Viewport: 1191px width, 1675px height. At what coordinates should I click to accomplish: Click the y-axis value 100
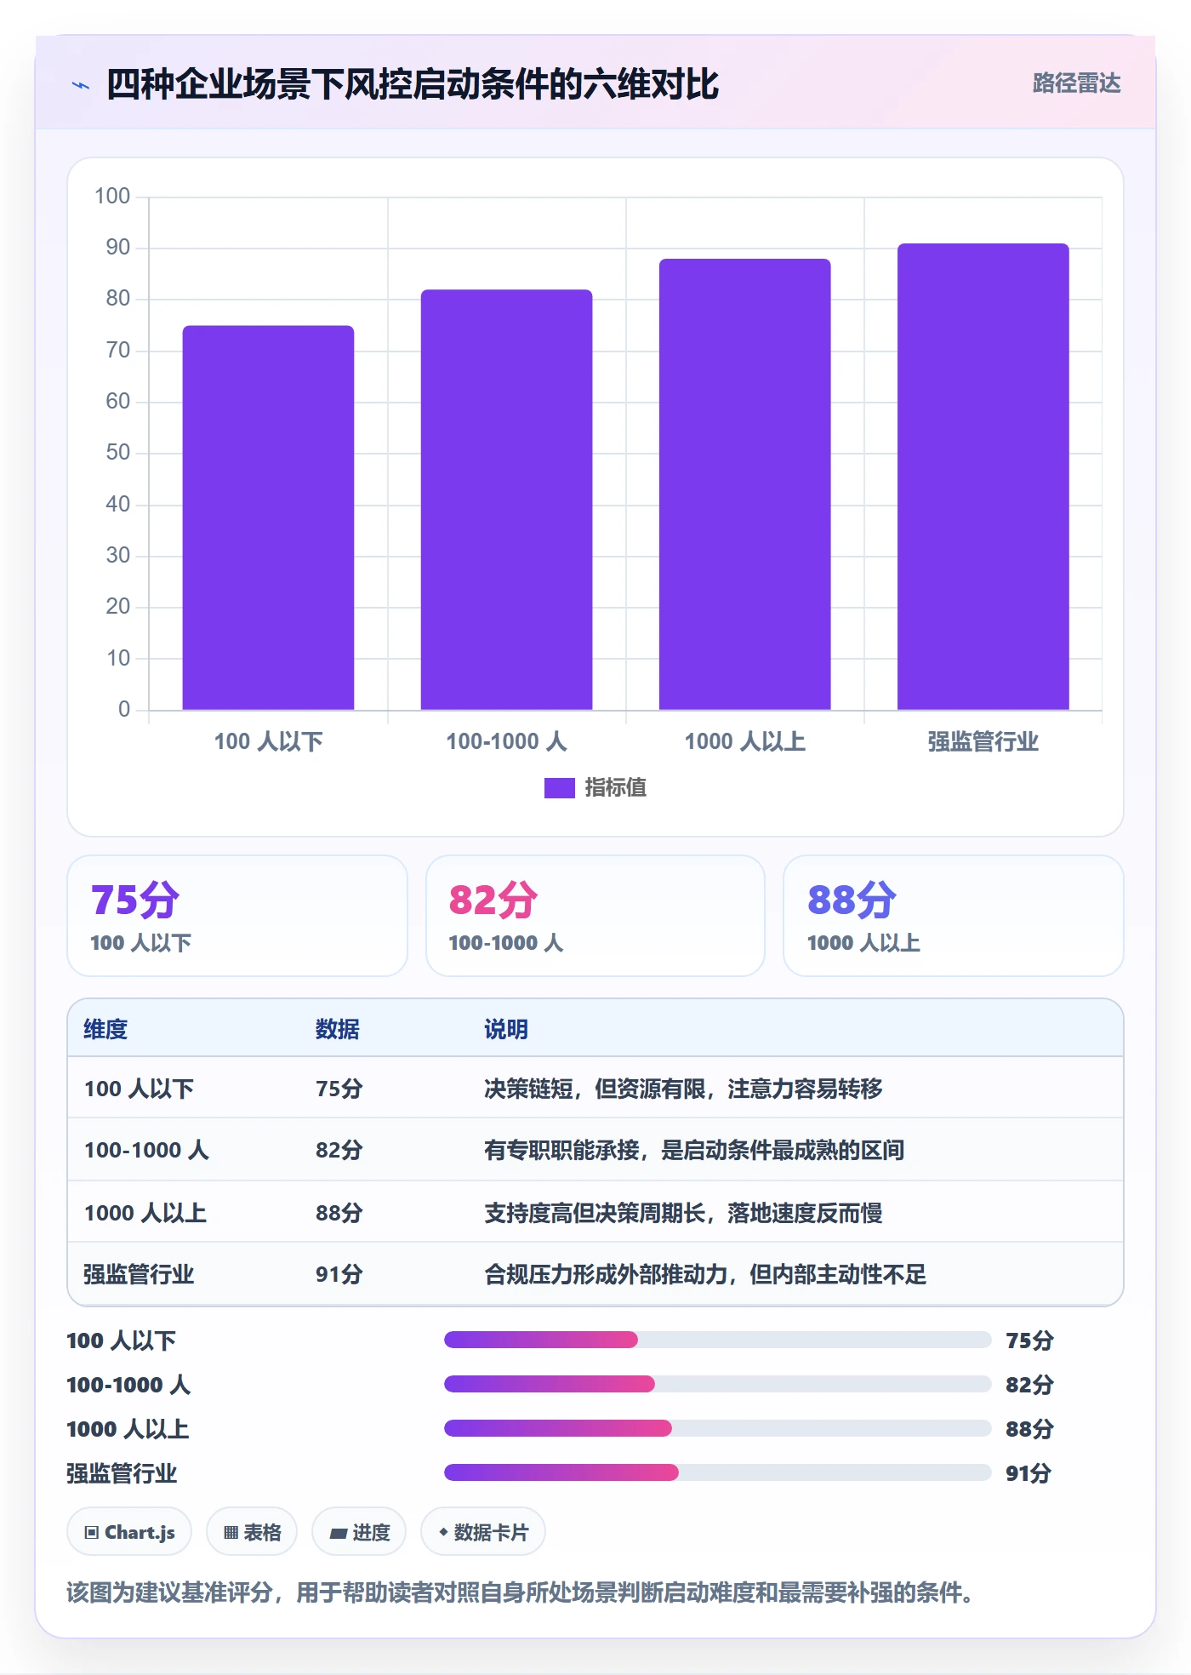(x=112, y=196)
